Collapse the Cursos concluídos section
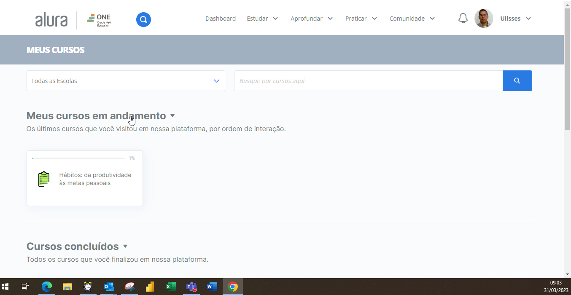The height and width of the screenshot is (295, 571). pyautogui.click(x=125, y=246)
